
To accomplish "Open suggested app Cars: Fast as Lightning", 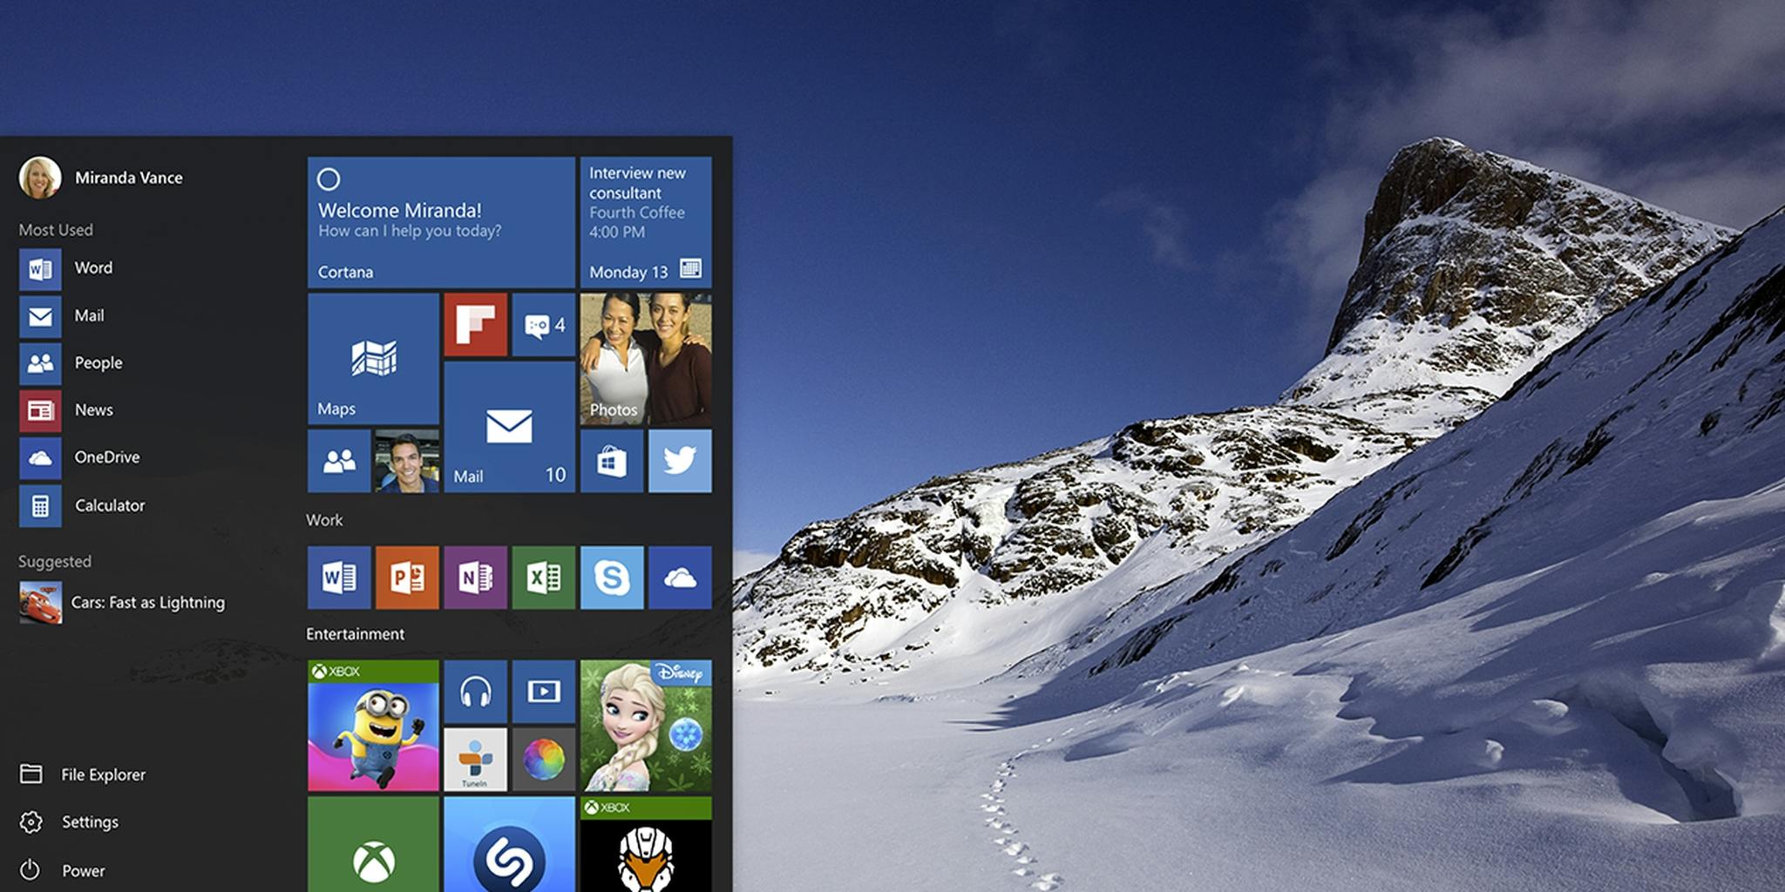I will (122, 603).
